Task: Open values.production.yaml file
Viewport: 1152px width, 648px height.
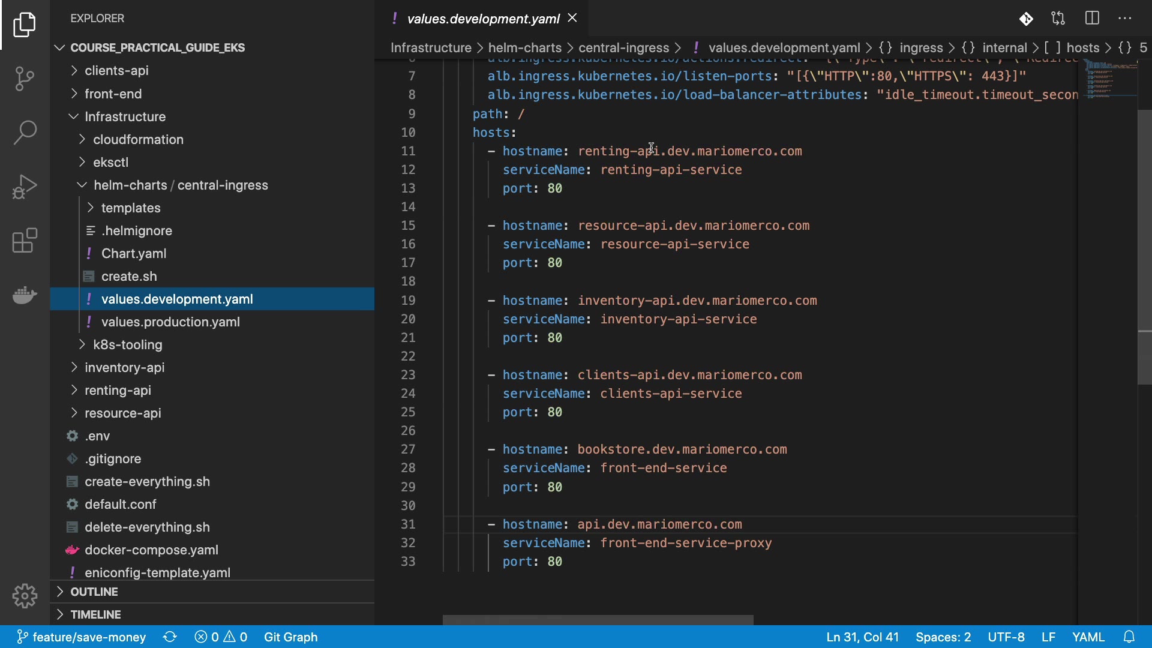Action: 170,322
